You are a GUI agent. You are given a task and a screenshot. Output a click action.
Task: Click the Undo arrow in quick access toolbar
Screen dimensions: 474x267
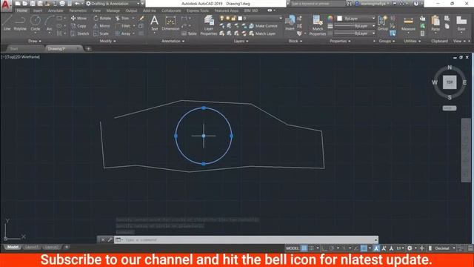click(77, 4)
